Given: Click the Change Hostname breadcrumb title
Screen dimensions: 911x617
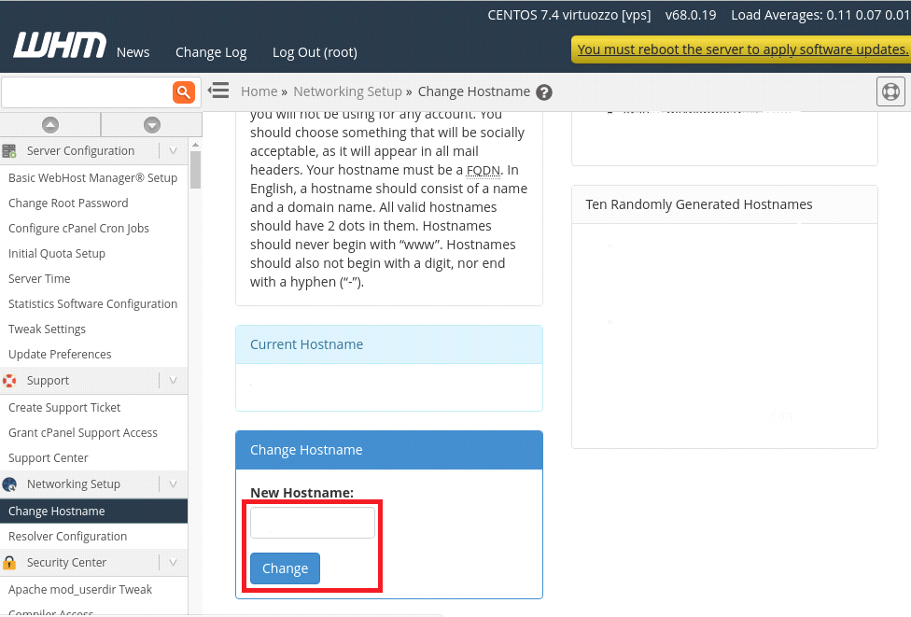Looking at the screenshot, I should [x=474, y=91].
